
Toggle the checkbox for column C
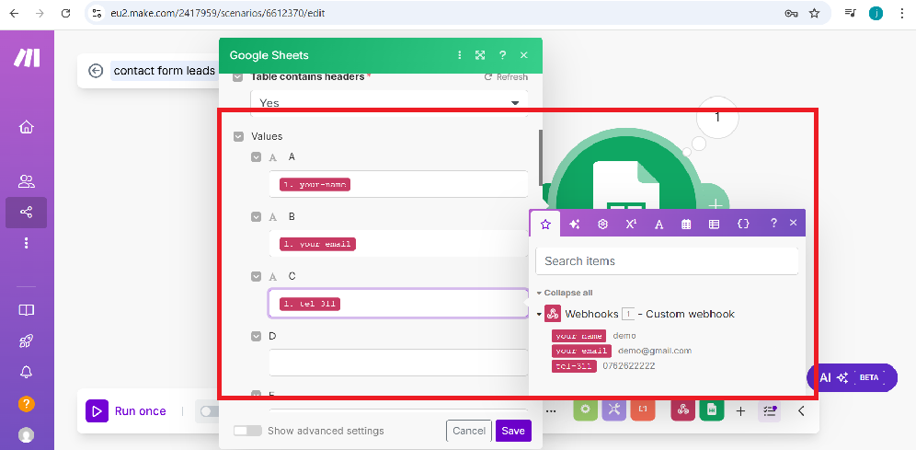point(256,276)
